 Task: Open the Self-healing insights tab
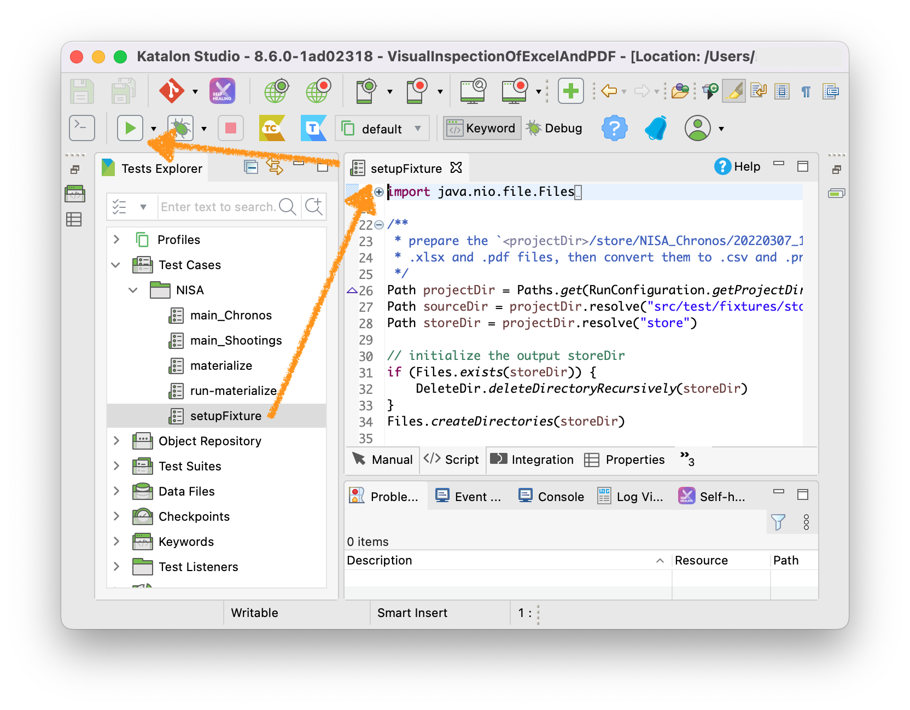(x=712, y=496)
